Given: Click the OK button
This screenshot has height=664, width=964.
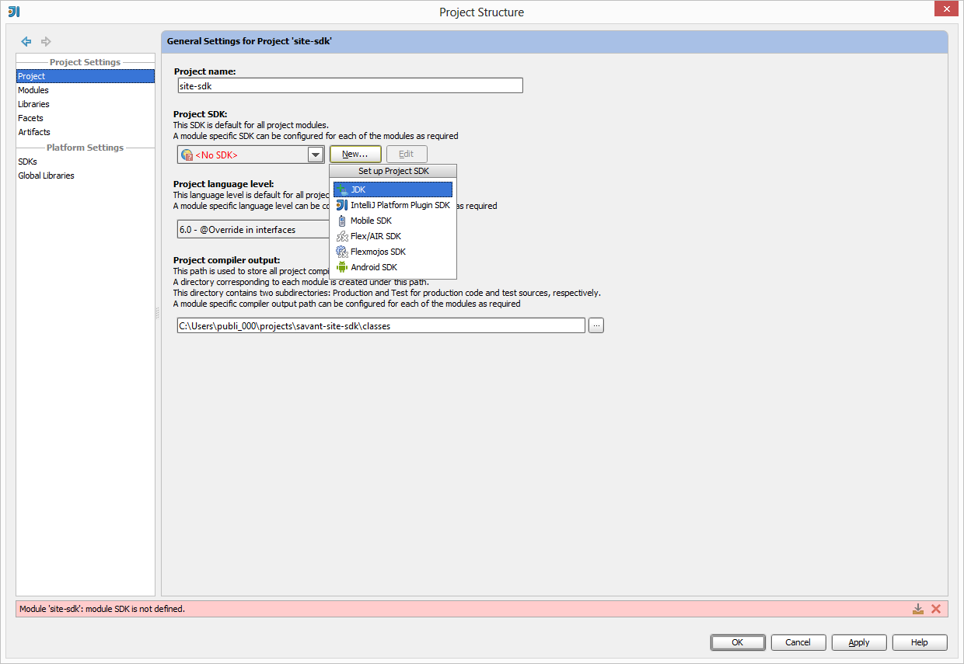Looking at the screenshot, I should 738,642.
